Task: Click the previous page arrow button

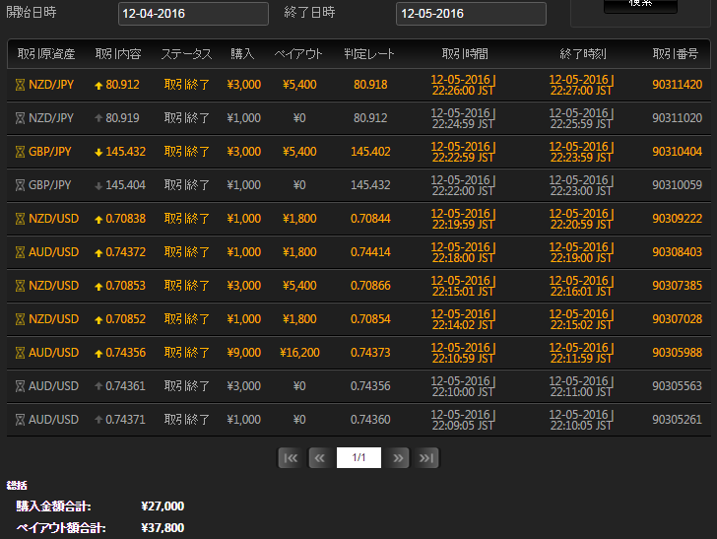Action: 318,457
